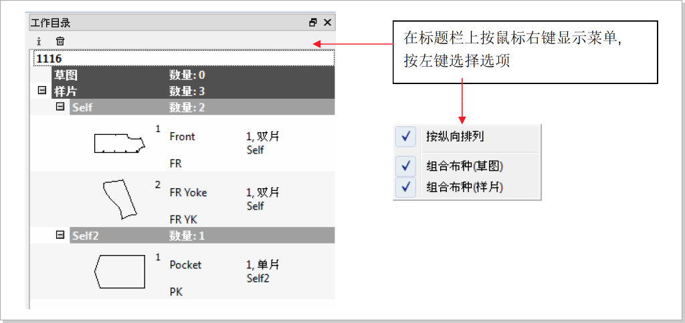Click the Pocket piece name label
This screenshot has width=685, height=323.
pyautogui.click(x=185, y=264)
